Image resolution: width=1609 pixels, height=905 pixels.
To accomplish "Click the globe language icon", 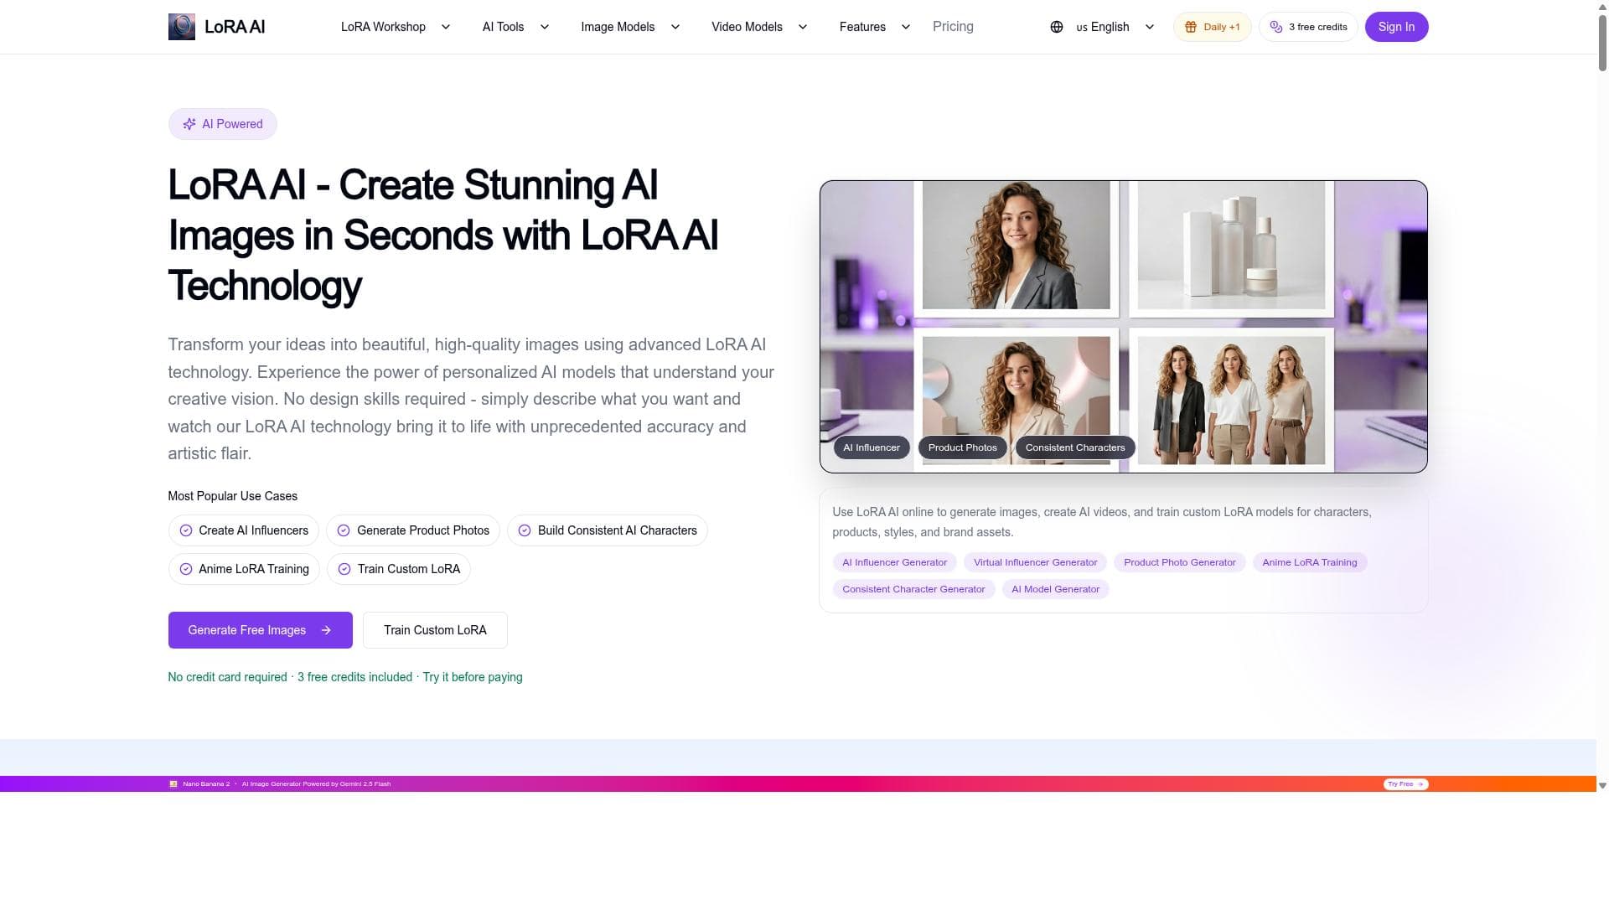I will [1056, 27].
